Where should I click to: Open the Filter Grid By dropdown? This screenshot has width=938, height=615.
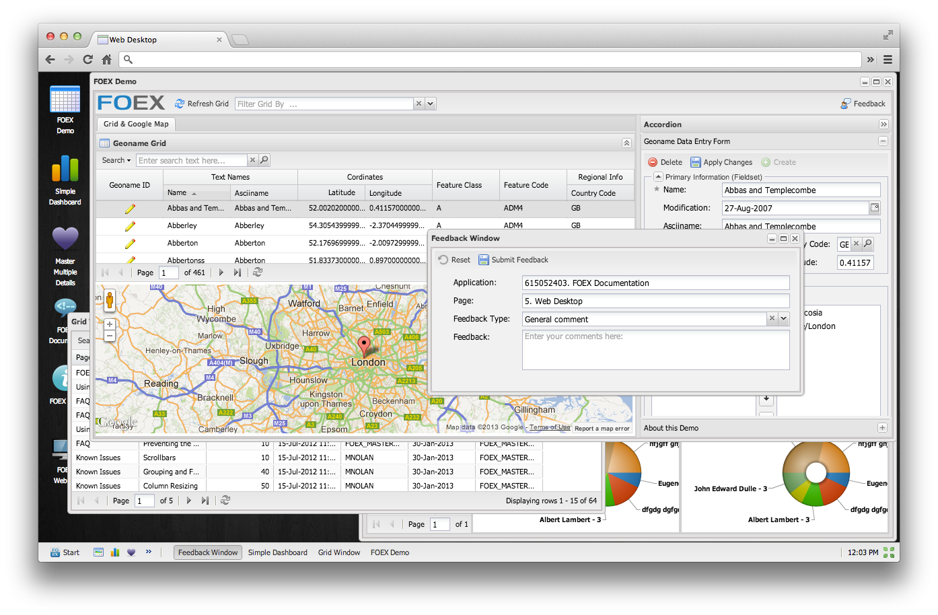(431, 104)
